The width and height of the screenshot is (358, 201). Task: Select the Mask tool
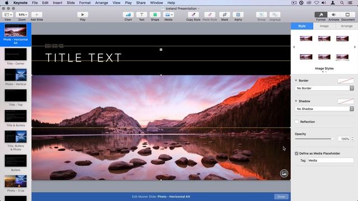pos(225,15)
